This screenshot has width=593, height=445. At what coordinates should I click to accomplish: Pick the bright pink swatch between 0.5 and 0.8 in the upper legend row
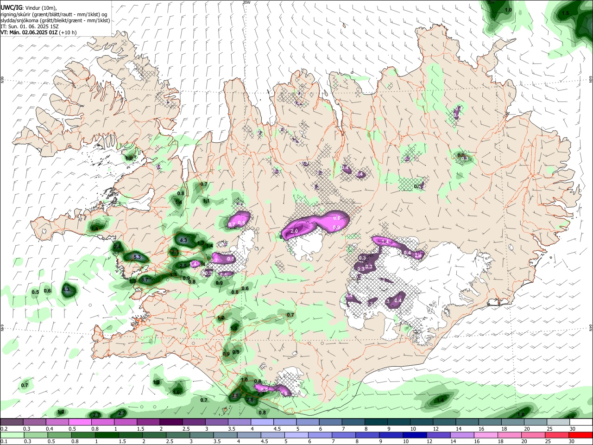[x=80, y=422]
